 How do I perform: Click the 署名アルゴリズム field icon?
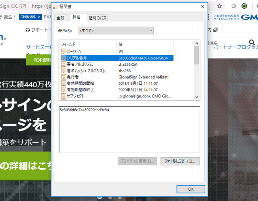click(63, 64)
